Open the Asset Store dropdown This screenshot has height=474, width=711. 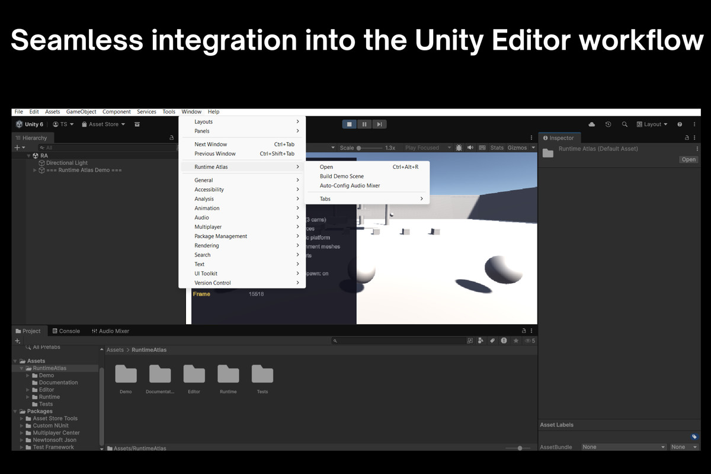pyautogui.click(x=104, y=124)
